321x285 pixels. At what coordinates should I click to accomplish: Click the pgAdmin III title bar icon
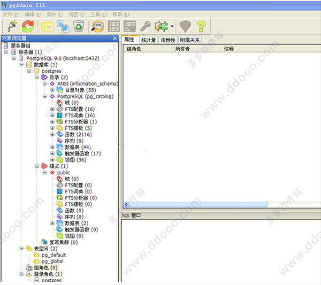tap(4, 5)
